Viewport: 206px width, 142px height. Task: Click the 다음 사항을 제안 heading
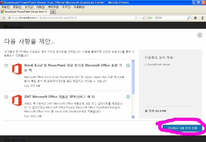(30, 41)
